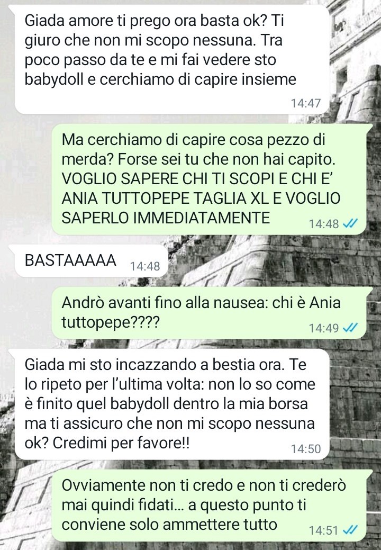The height and width of the screenshot is (550, 381).
Task: Tap the 14:51 timestamp on last message
Action: click(323, 530)
